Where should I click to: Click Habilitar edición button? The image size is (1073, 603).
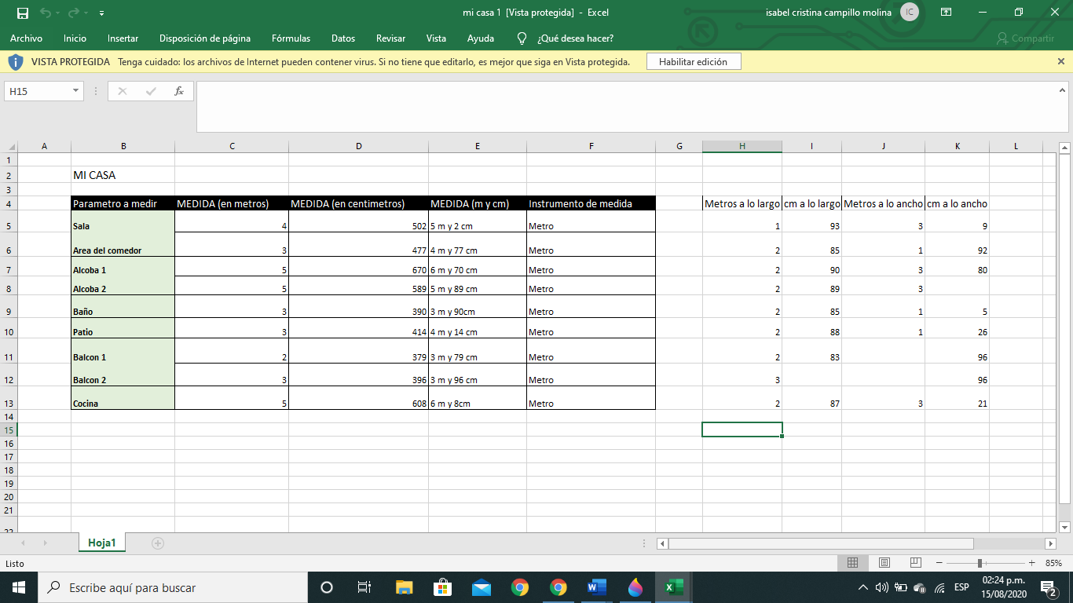pyautogui.click(x=693, y=61)
